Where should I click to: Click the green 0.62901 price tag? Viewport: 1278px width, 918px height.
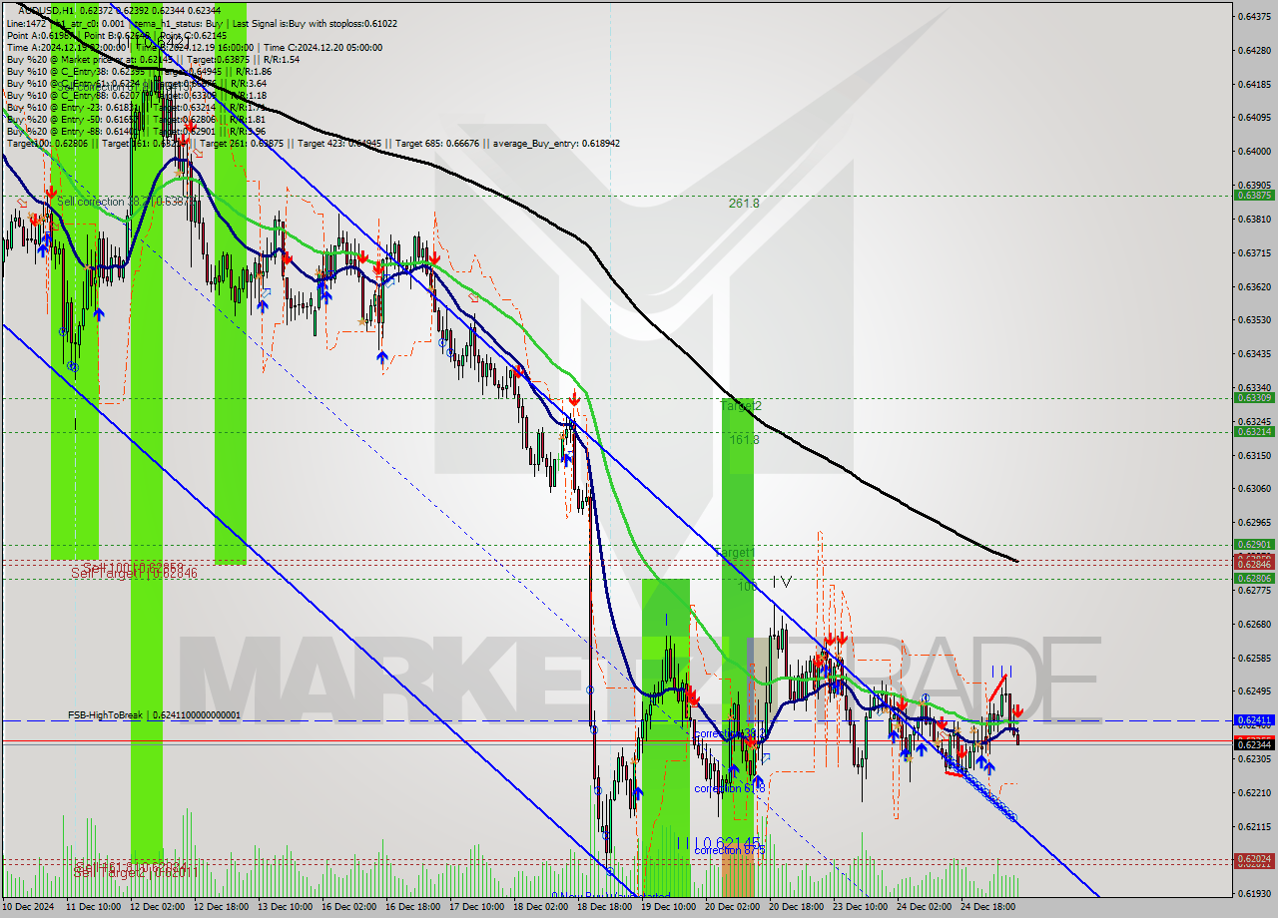tap(1254, 544)
